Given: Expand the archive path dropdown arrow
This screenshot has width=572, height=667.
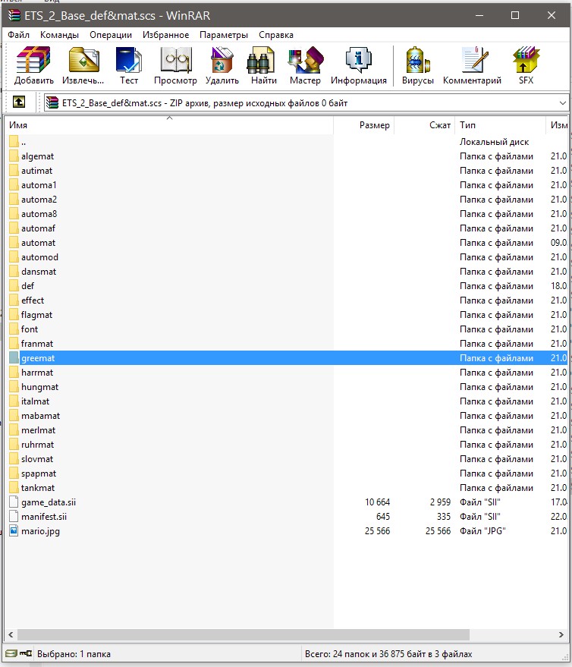Looking at the screenshot, I should [562, 103].
